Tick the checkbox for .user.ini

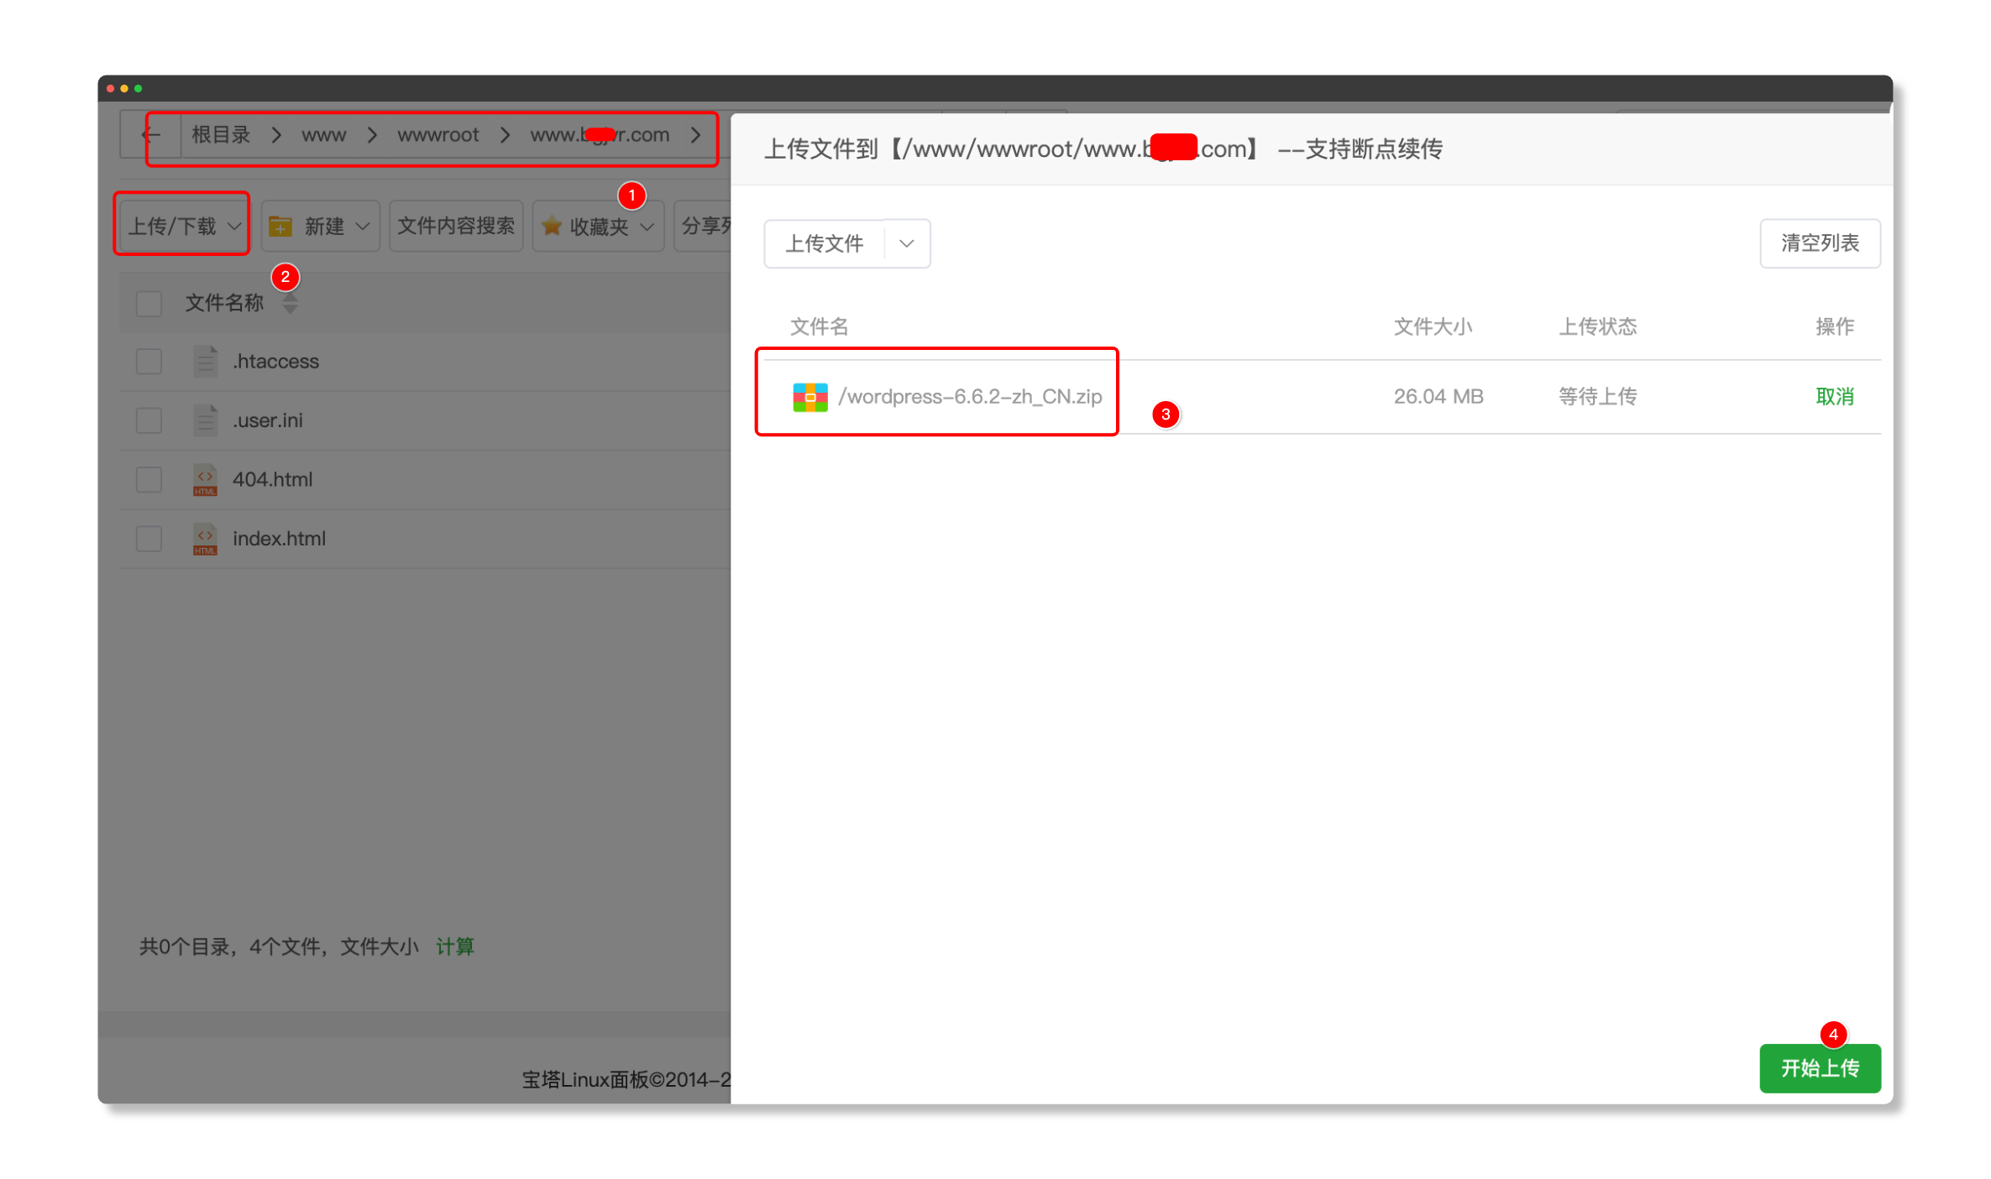point(149,420)
